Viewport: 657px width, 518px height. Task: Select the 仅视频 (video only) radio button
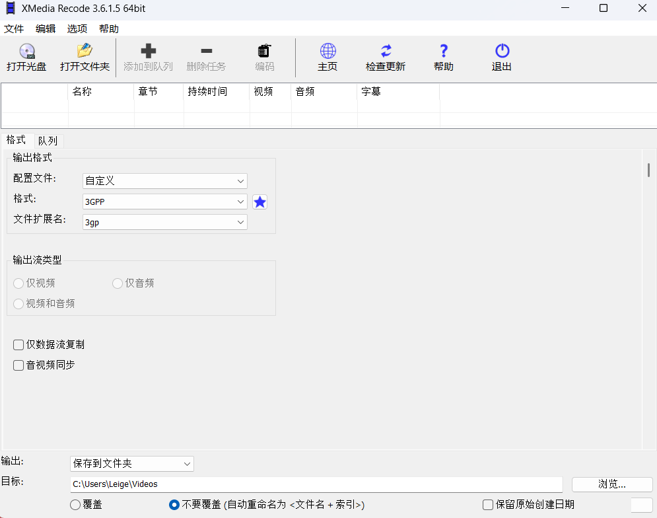coord(18,283)
